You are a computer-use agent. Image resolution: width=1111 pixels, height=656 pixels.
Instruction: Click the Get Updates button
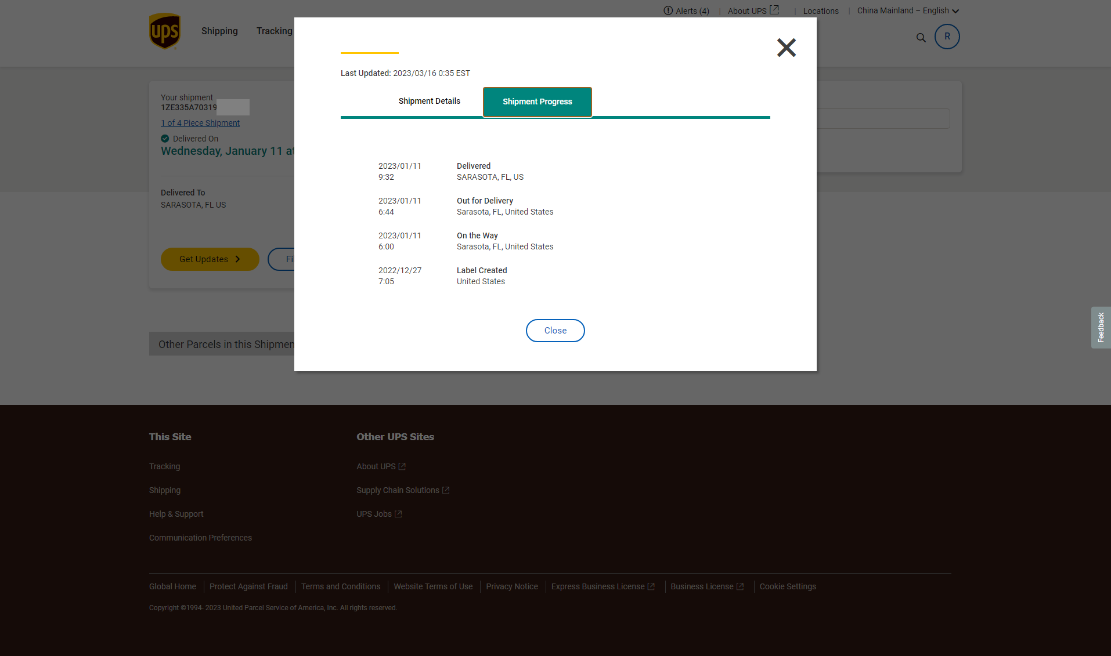[210, 259]
